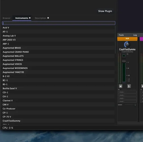Open second empty FX slot on CrashTestDummy
Screen dimensions: 143x142
tap(127, 95)
